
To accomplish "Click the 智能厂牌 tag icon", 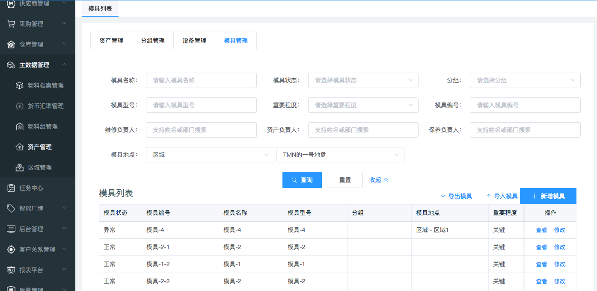I will point(11,209).
